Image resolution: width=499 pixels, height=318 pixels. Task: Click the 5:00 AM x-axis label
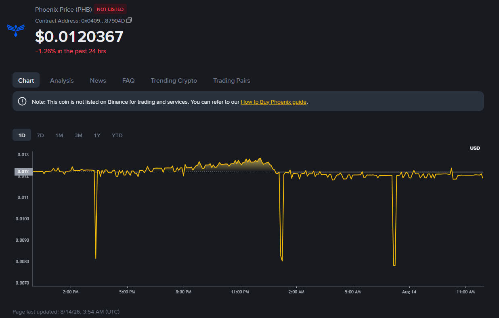[352, 292]
